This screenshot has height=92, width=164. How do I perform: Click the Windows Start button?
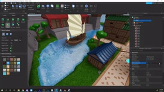coord(2,90)
